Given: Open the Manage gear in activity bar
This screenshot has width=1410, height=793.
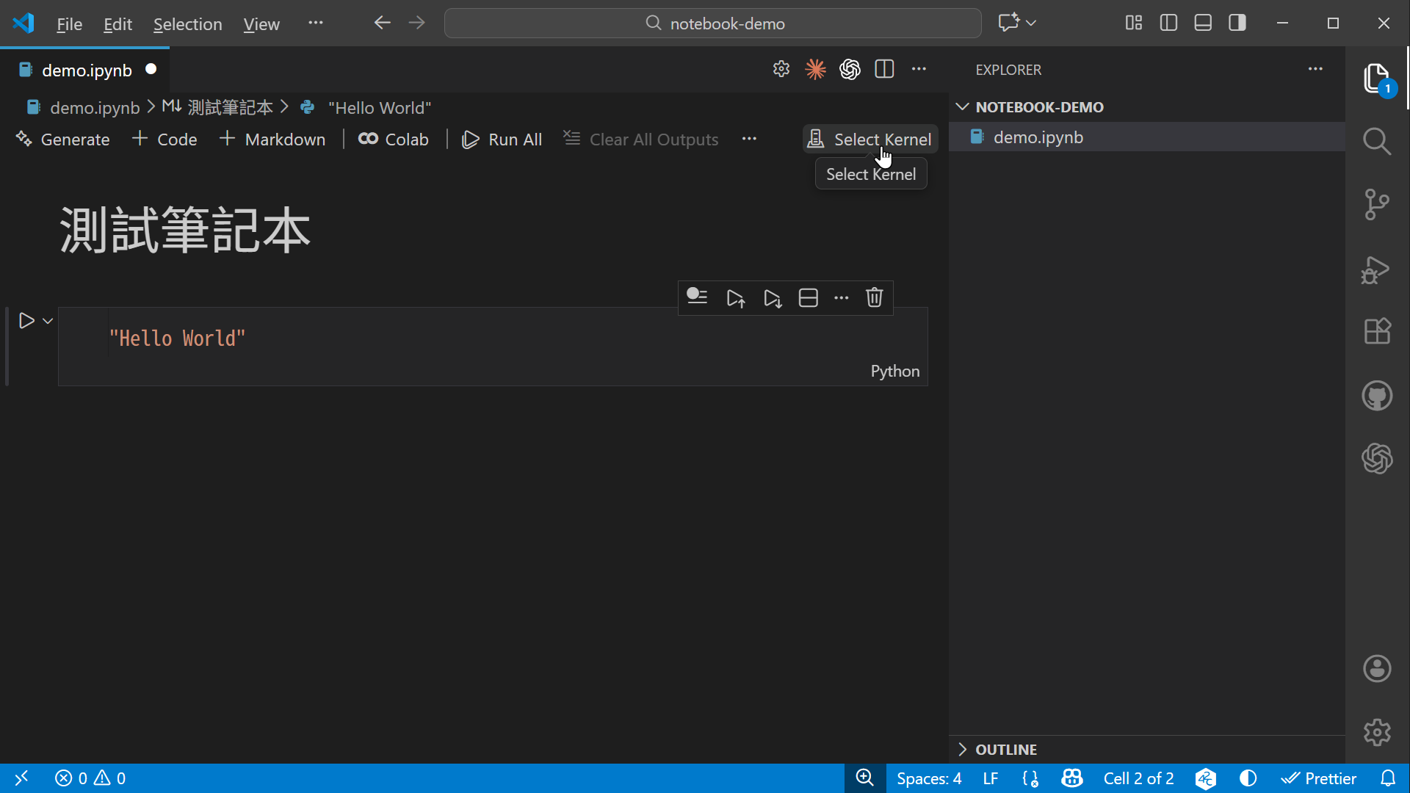Looking at the screenshot, I should [1377, 732].
